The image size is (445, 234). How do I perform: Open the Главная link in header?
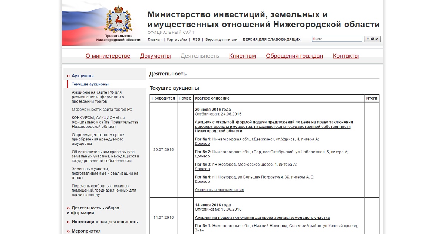click(154, 40)
